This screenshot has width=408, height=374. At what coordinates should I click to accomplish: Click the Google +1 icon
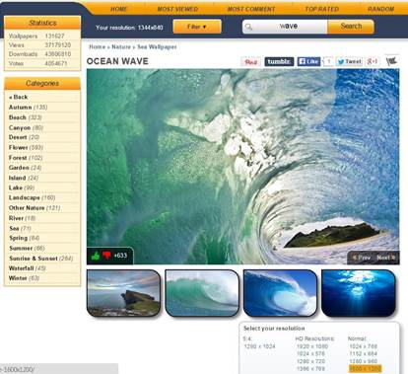tap(373, 61)
